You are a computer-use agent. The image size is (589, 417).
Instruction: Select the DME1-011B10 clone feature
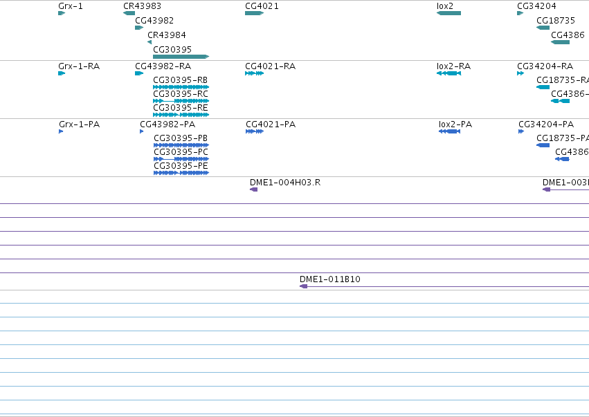(x=444, y=286)
